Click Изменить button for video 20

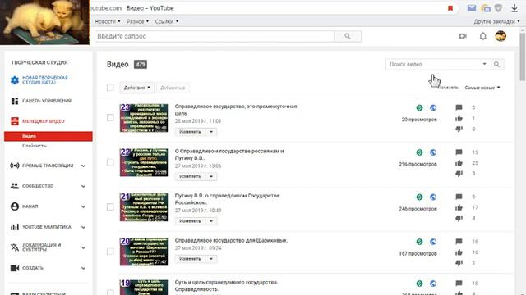click(x=190, y=259)
